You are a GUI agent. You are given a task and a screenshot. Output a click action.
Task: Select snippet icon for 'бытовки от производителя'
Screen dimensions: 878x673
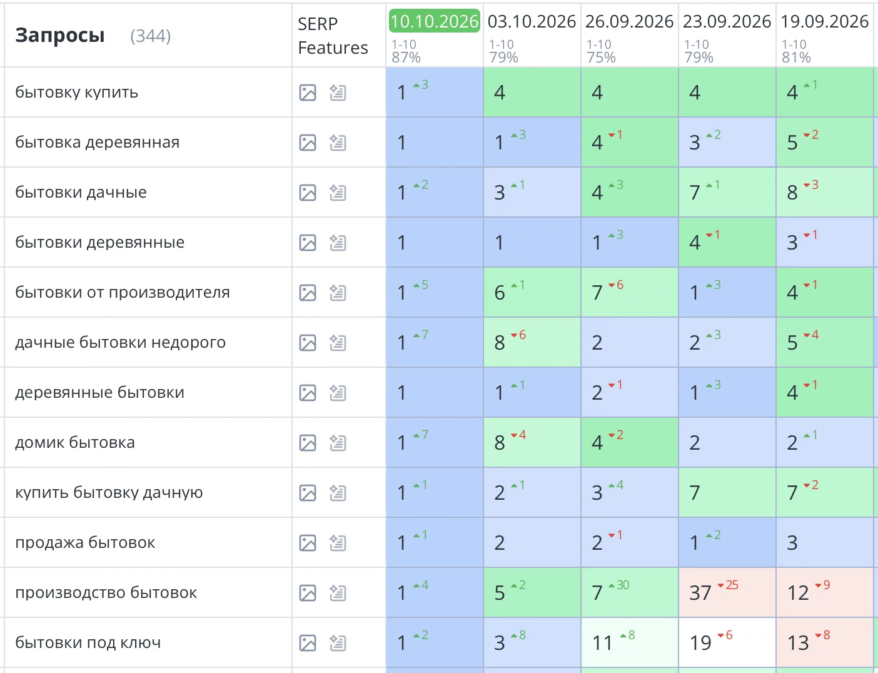[338, 293]
